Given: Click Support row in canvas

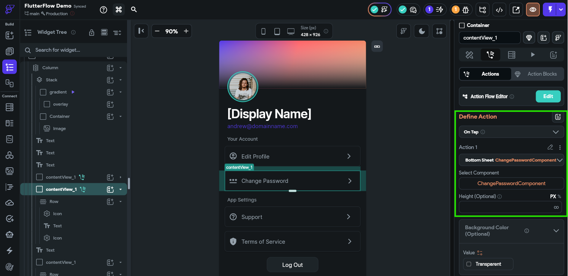Looking at the screenshot, I should click(293, 217).
